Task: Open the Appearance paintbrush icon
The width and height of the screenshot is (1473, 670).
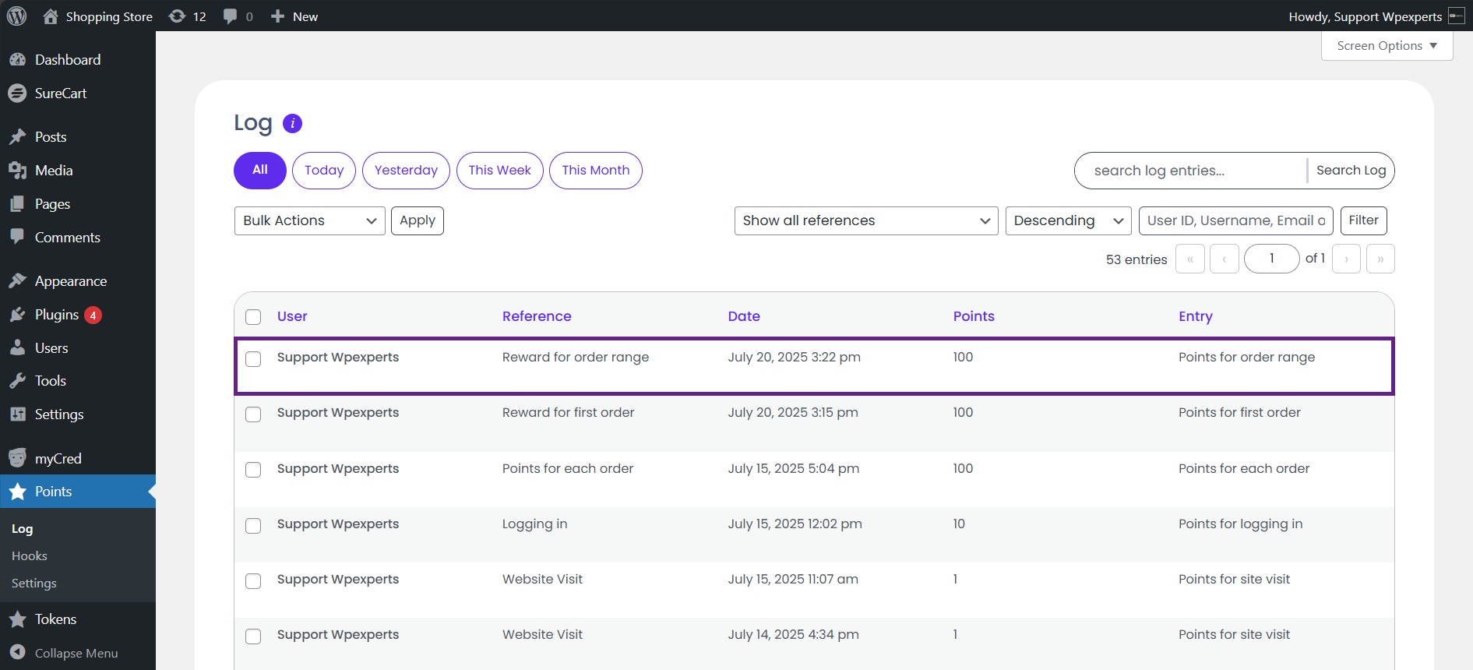Action: (17, 281)
